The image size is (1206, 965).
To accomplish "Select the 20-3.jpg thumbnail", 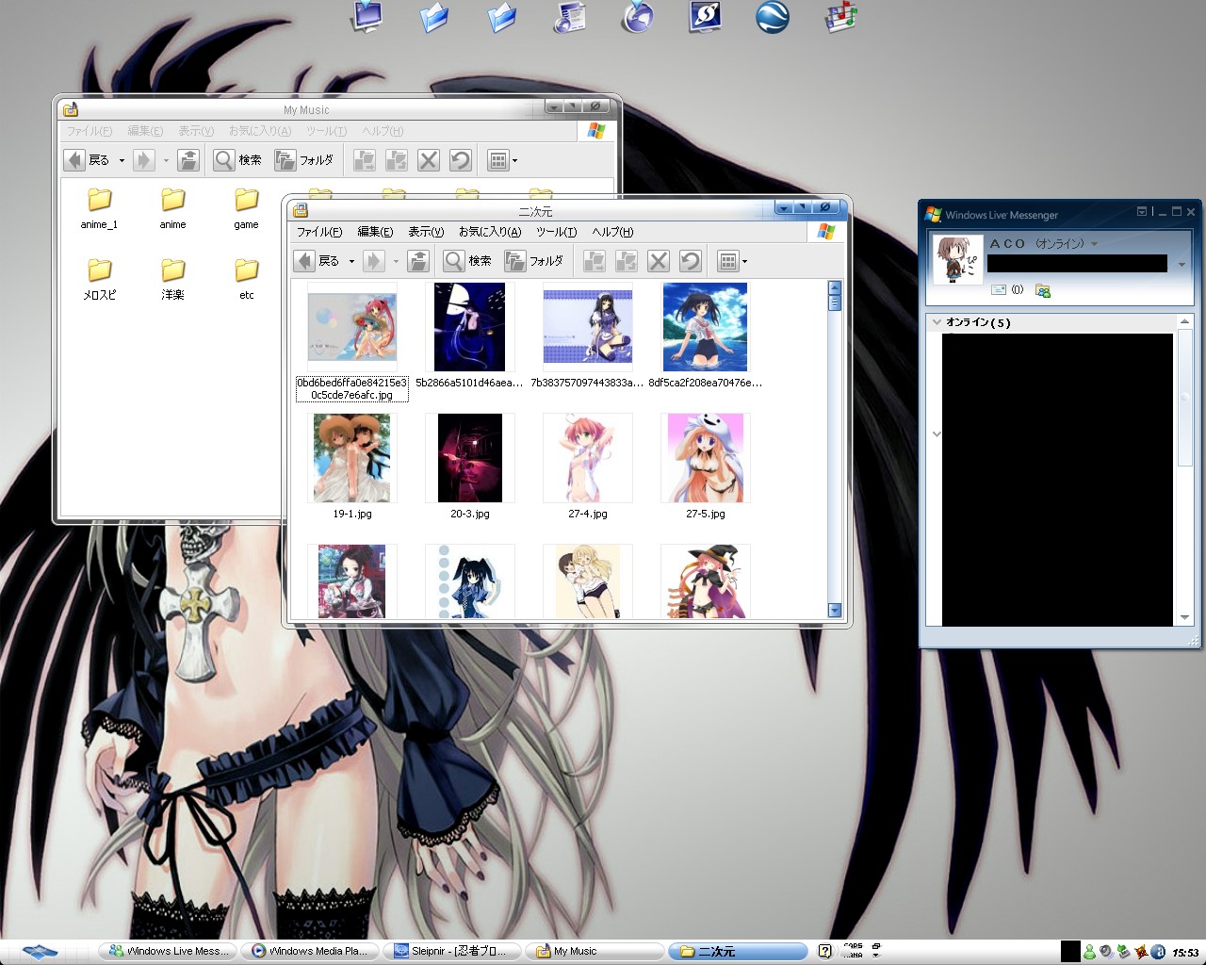I will [470, 458].
